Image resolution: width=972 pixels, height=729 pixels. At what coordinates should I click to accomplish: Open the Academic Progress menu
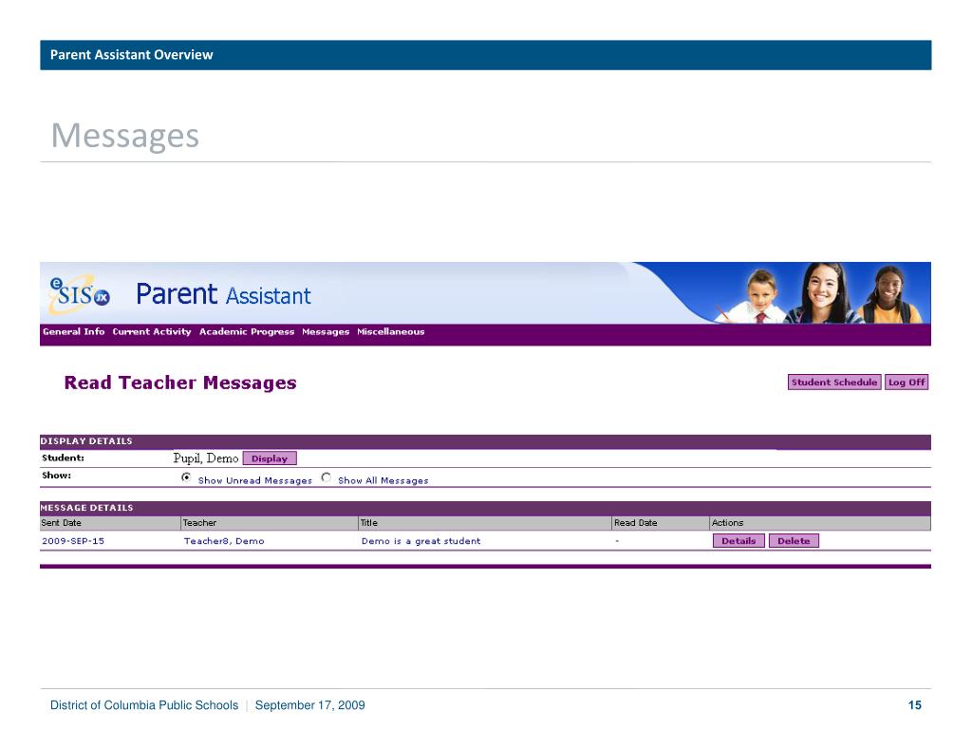247,331
